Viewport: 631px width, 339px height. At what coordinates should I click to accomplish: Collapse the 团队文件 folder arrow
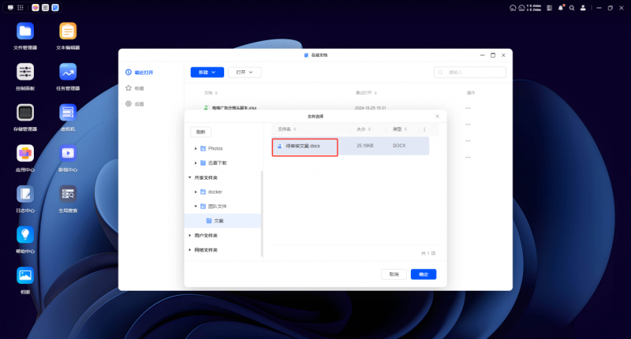[196, 207]
